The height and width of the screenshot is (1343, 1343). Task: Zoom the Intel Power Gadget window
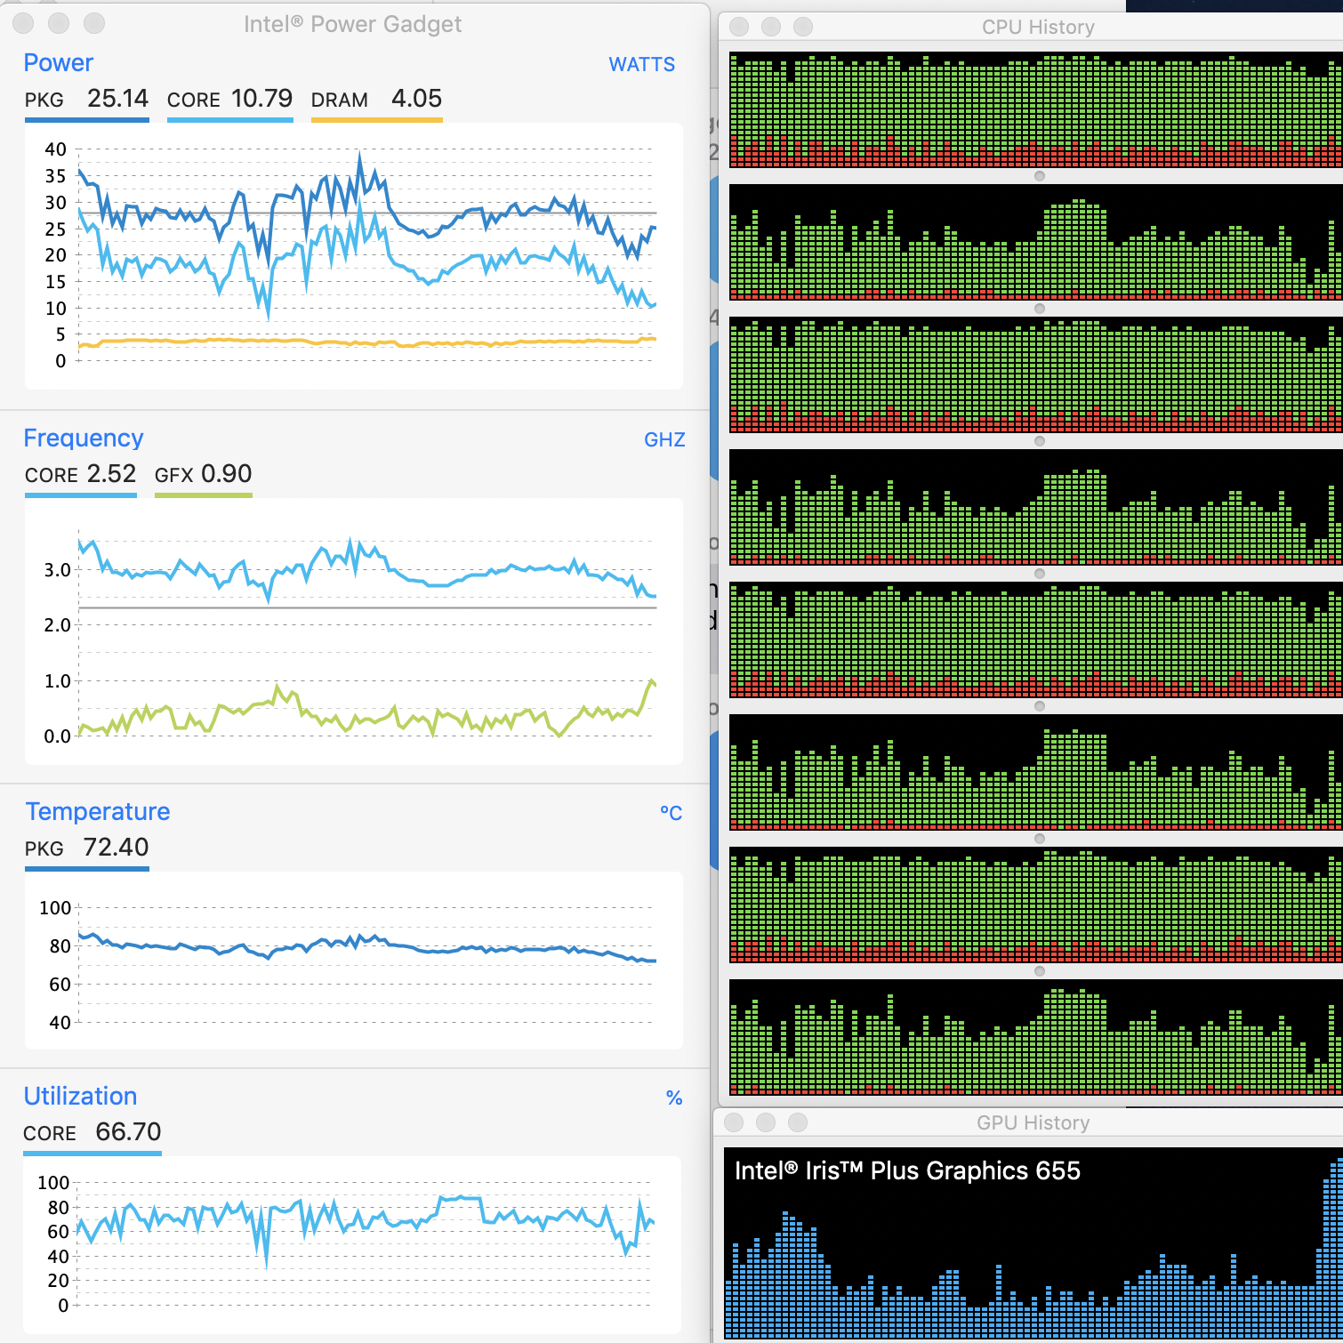(94, 23)
